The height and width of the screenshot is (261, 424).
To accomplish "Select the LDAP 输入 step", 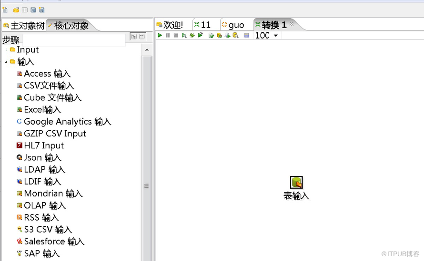I will click(41, 170).
